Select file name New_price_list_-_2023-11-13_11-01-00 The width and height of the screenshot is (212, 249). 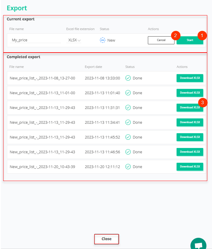point(43,93)
